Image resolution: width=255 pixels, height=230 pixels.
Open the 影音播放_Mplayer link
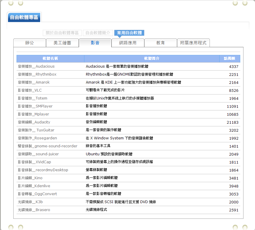tap(33, 114)
